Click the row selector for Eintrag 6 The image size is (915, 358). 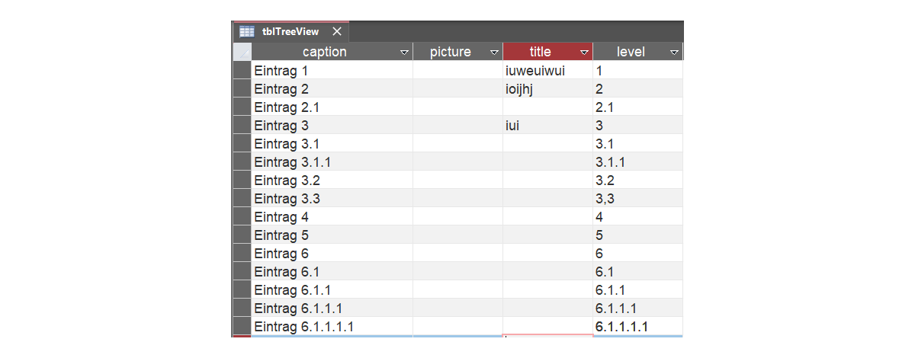[x=242, y=254]
